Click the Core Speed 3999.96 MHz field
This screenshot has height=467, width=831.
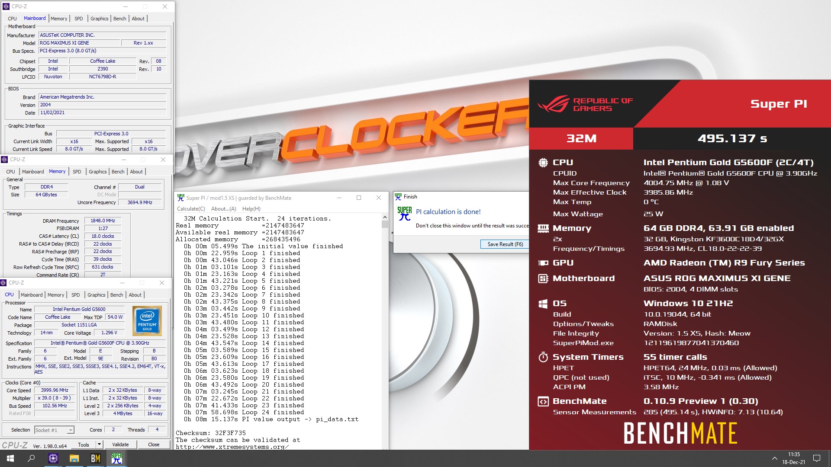pos(55,390)
